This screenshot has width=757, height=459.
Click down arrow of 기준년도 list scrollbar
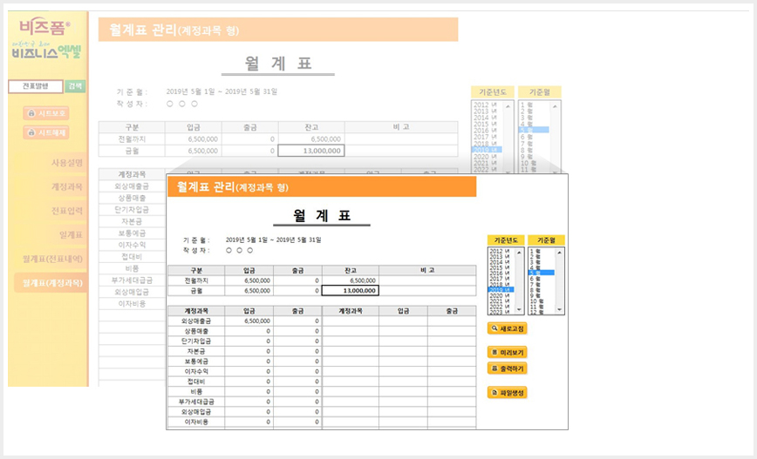(x=520, y=309)
